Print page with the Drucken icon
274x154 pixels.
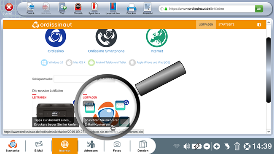click(x=132, y=8)
